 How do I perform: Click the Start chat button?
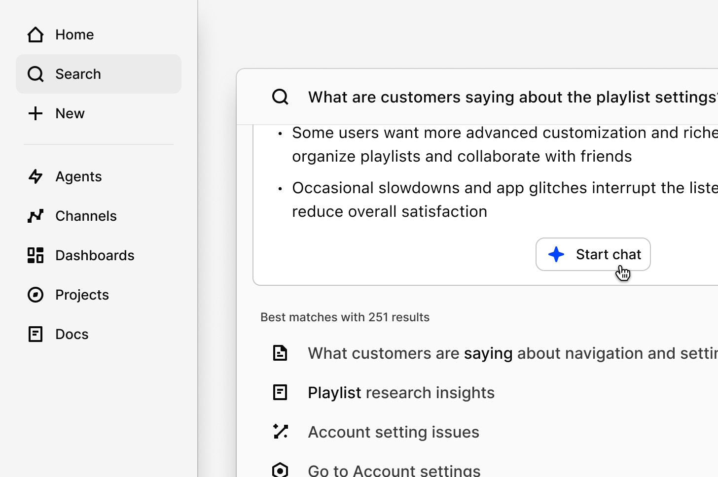click(593, 254)
